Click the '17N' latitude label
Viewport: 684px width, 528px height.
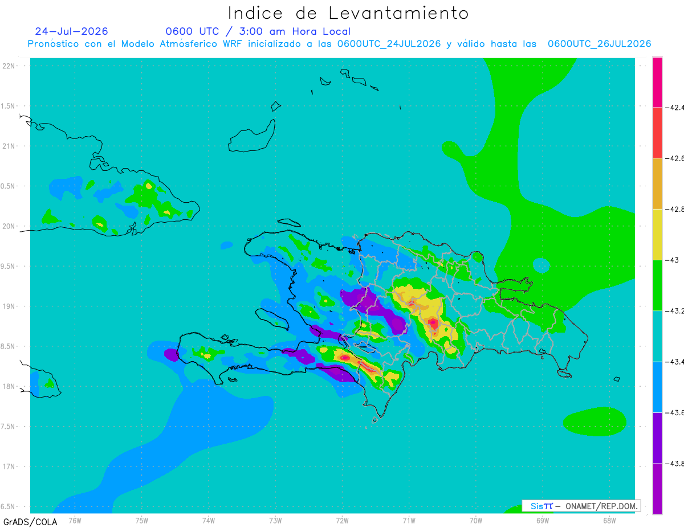tap(9, 466)
